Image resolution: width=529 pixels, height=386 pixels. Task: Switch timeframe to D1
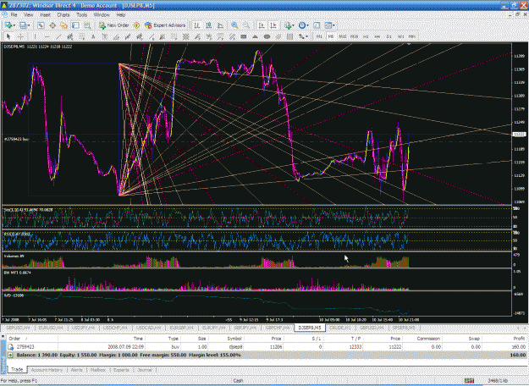click(x=389, y=36)
